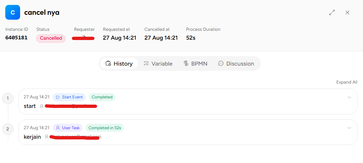
Task: Switch to the History tab
Action: coord(119,64)
